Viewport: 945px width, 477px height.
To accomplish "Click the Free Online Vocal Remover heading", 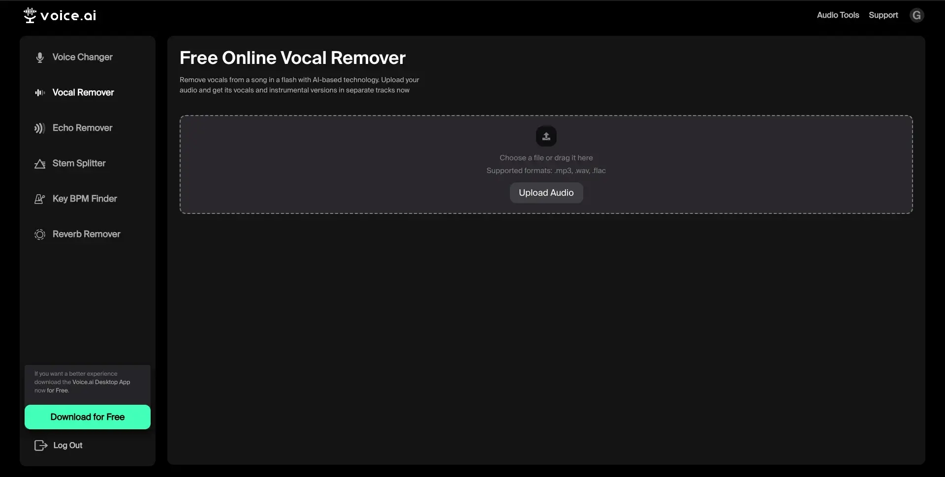I will (292, 58).
